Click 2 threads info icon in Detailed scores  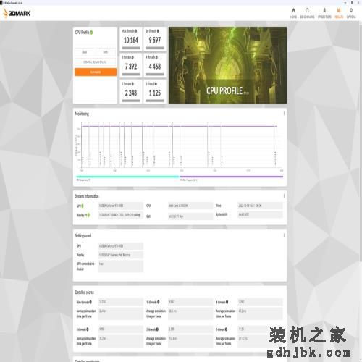pyautogui.click(x=157, y=329)
